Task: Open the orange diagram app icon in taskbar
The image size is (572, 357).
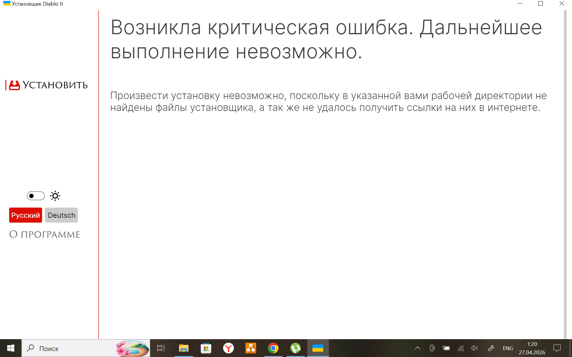Action: [251, 348]
